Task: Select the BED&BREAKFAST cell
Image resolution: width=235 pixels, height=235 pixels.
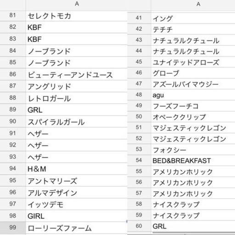Action: pos(193,161)
